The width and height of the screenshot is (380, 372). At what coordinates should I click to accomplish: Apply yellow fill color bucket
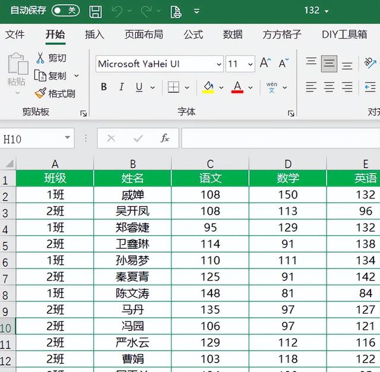(208, 87)
